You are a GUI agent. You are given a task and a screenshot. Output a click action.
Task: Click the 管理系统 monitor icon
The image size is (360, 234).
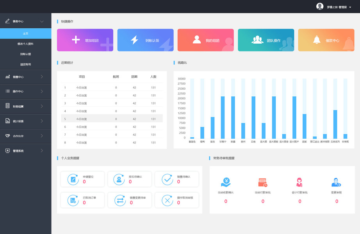7,151
